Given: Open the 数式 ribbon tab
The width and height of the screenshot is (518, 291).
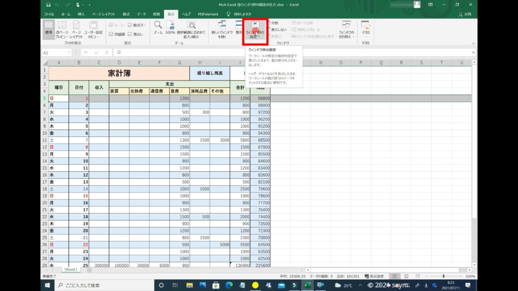Looking at the screenshot, I should 126,14.
